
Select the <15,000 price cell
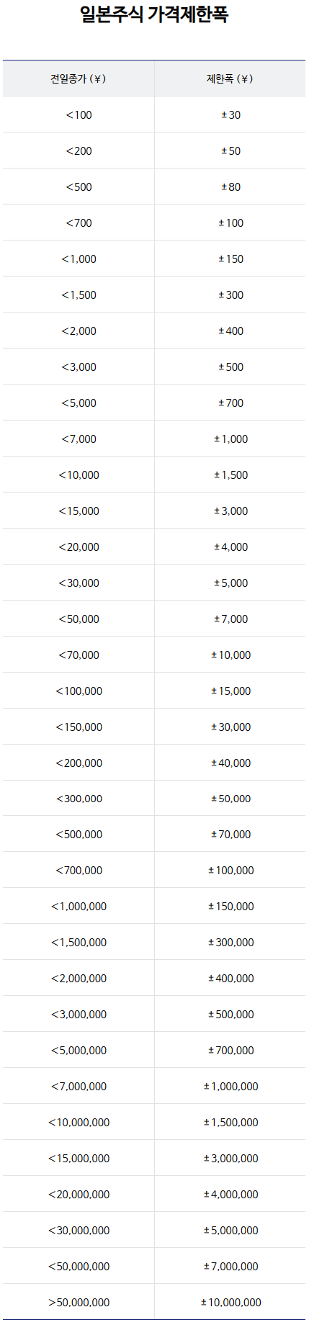click(x=79, y=511)
